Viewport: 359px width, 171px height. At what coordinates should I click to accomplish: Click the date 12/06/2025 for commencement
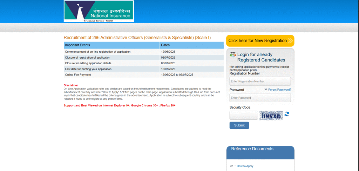(x=168, y=52)
